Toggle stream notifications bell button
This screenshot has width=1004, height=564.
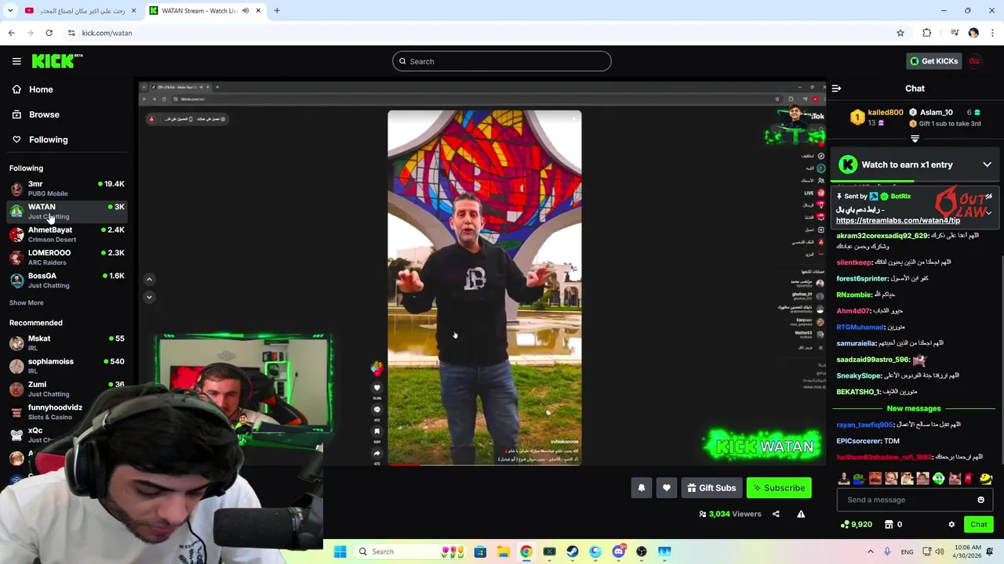(641, 488)
